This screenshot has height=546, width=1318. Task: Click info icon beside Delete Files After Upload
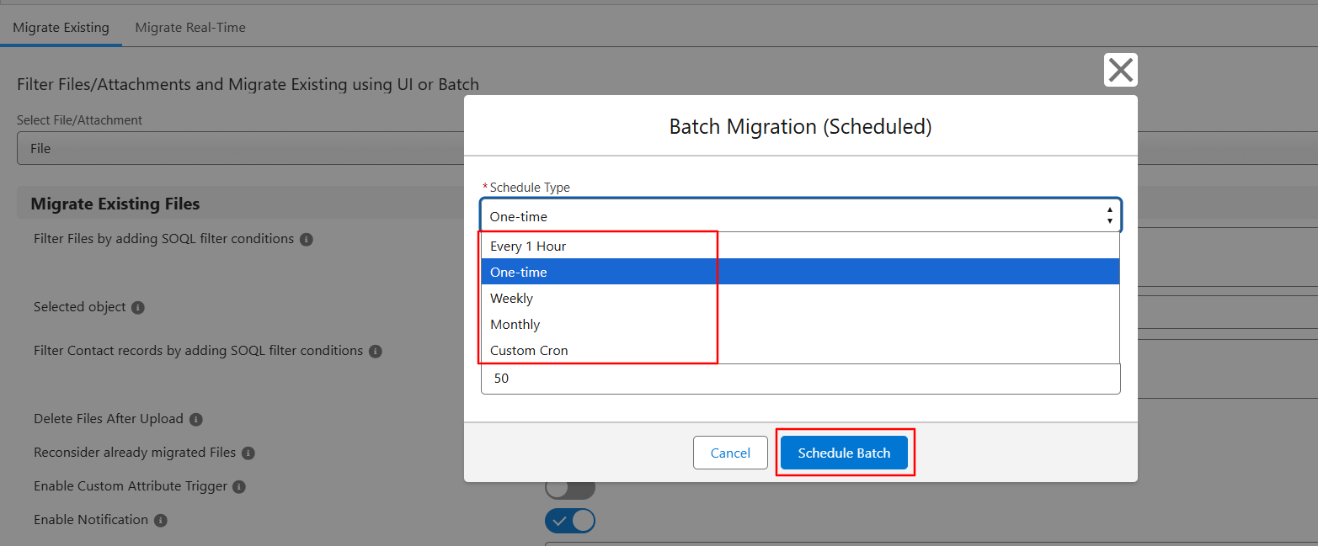195,420
